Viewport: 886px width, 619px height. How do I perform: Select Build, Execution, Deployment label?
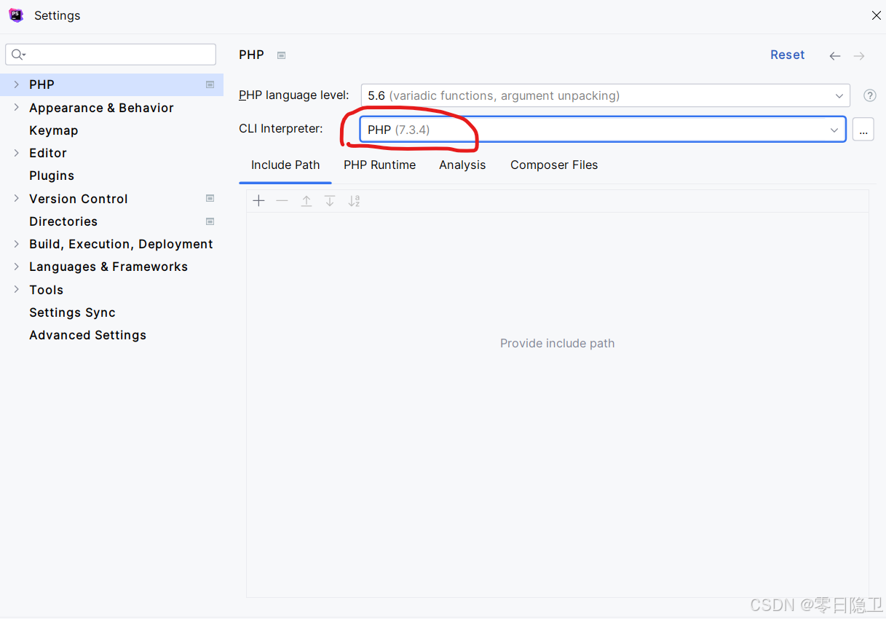(121, 244)
